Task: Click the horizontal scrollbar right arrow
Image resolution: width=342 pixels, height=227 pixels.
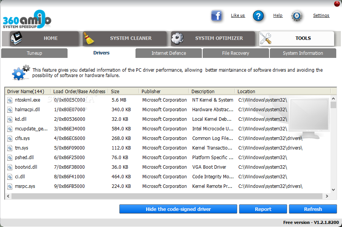Action: pos(327,196)
